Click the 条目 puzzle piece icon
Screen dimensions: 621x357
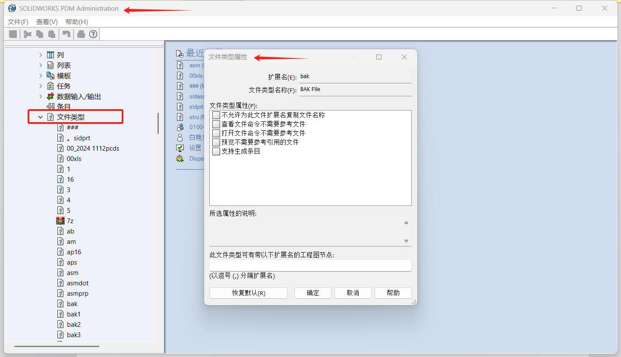(x=50, y=107)
